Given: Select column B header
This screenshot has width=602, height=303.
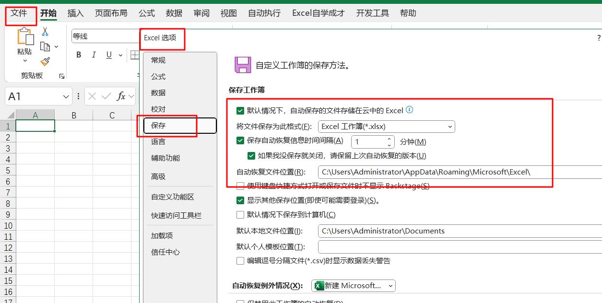Looking at the screenshot, I should click(x=73, y=115).
